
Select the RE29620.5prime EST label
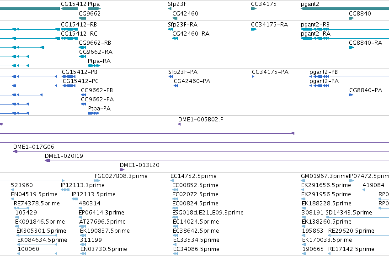tap(352, 231)
